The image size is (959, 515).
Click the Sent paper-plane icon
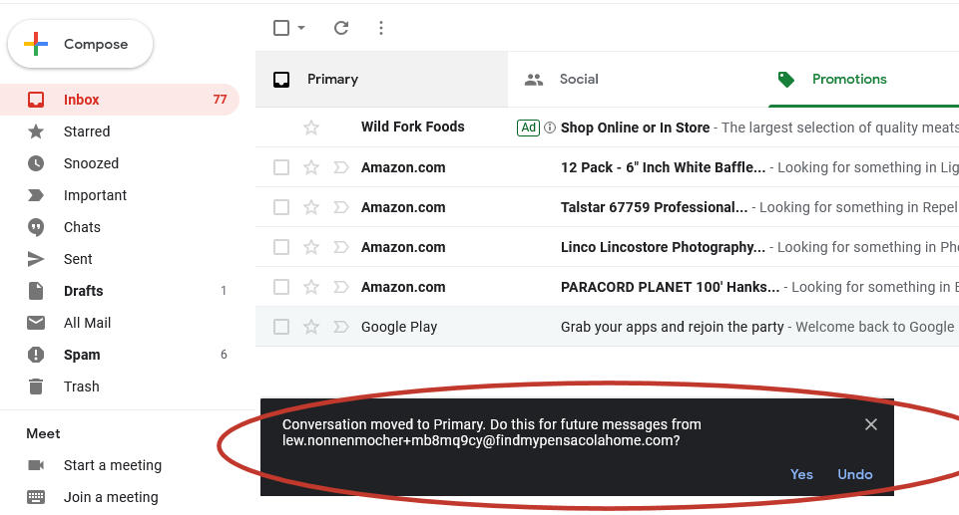(36, 259)
